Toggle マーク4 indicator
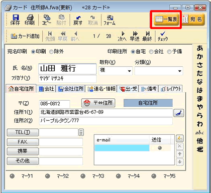This screenshot has height=193, width=211. [119, 176]
